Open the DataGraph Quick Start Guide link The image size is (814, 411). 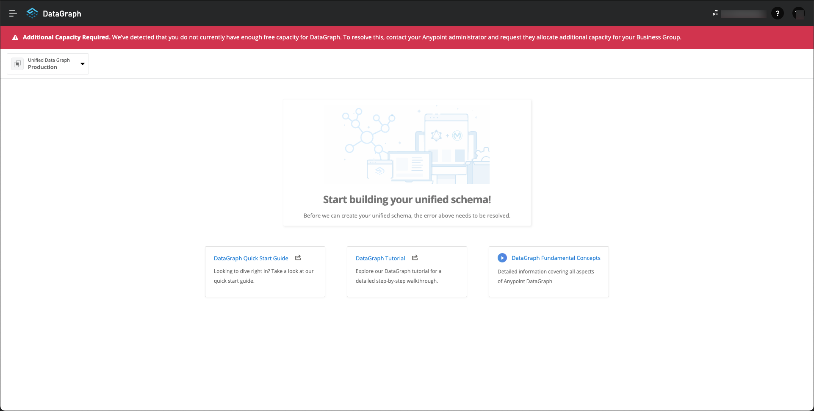click(x=251, y=258)
